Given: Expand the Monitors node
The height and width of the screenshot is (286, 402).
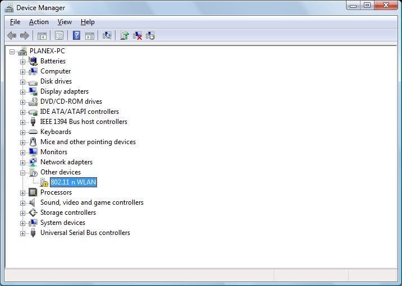Looking at the screenshot, I should point(22,153).
